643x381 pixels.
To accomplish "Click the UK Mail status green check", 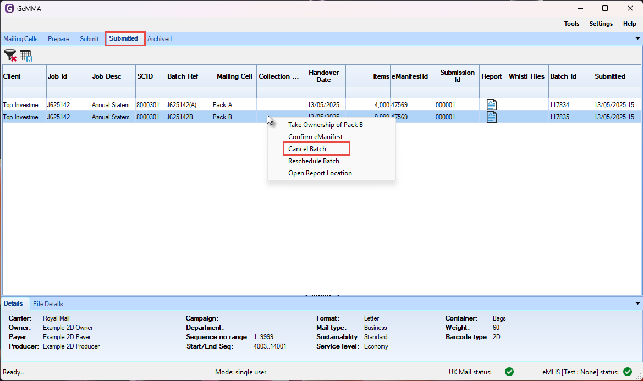I will (x=509, y=372).
